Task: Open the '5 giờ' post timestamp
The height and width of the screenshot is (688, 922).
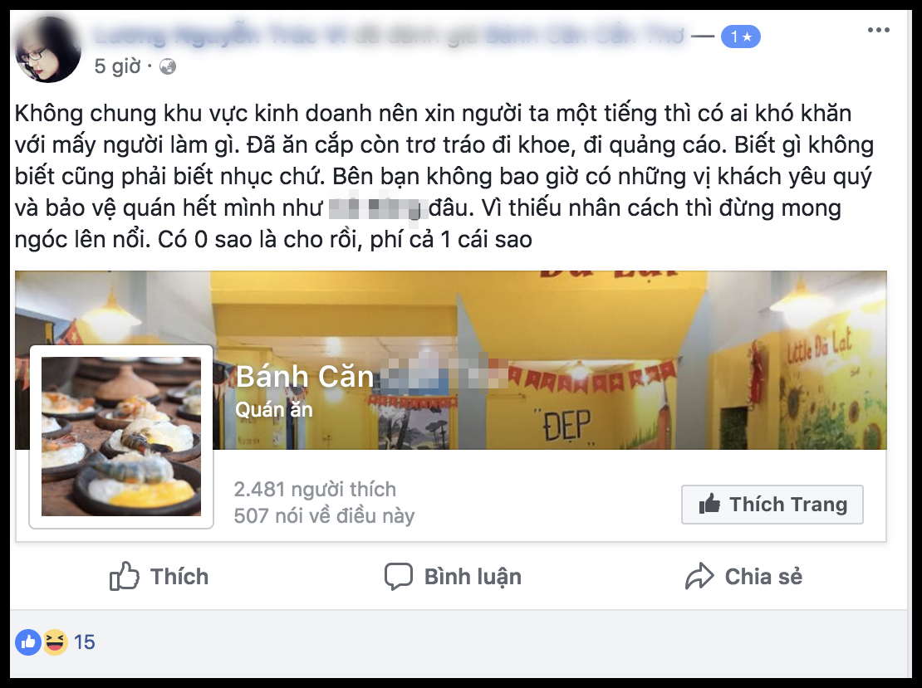Action: click(118, 66)
